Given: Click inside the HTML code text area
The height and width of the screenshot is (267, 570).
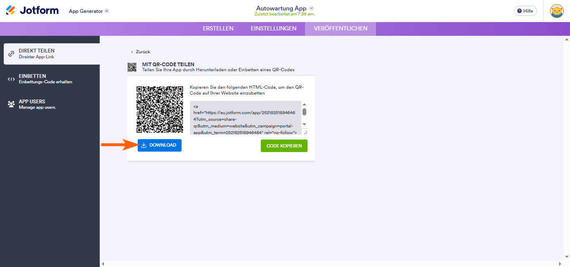Looking at the screenshot, I should coord(245,117).
